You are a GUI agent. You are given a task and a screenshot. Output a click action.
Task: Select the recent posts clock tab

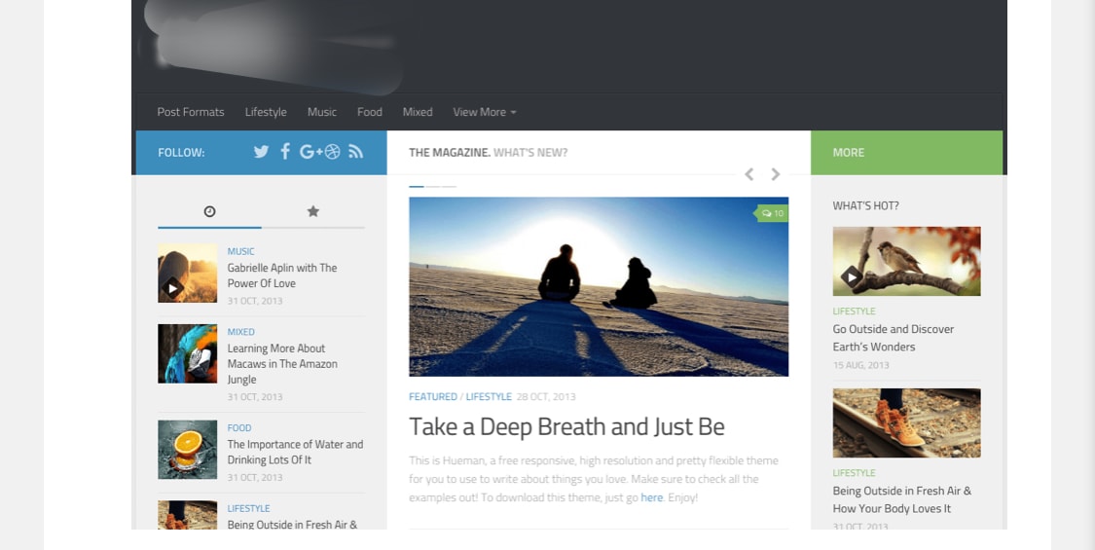coord(209,211)
